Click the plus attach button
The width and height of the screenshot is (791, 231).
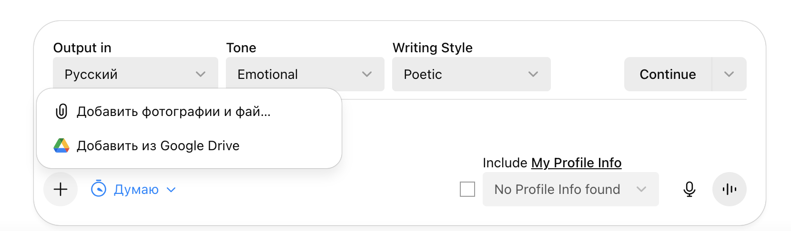pyautogui.click(x=61, y=189)
